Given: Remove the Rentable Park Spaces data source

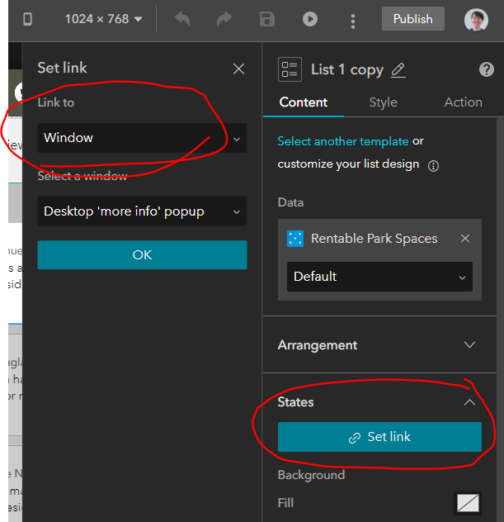Looking at the screenshot, I should (x=465, y=239).
